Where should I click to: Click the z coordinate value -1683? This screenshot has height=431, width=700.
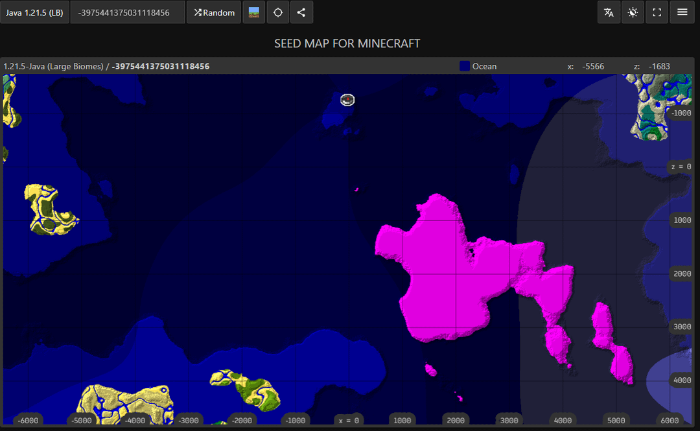[659, 66]
